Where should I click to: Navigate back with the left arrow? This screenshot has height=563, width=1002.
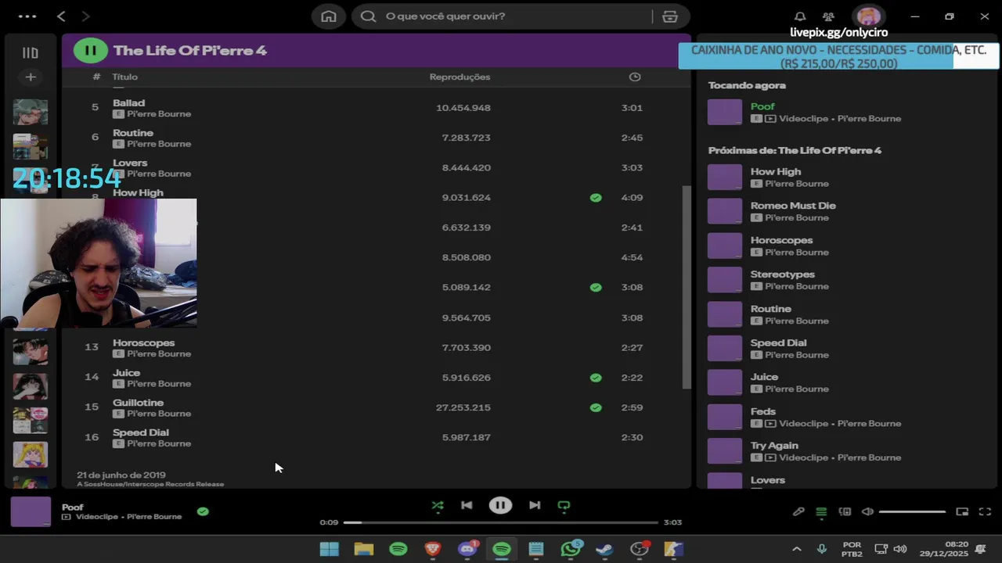pyautogui.click(x=61, y=16)
